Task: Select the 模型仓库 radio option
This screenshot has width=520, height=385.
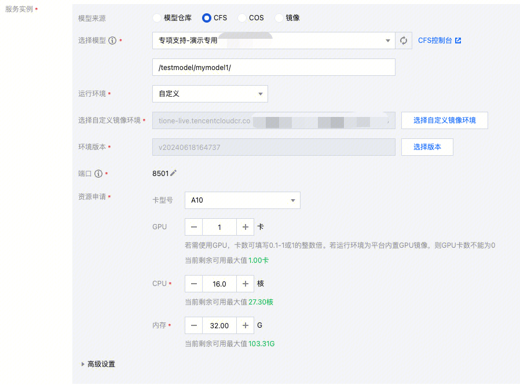Action: click(x=157, y=18)
